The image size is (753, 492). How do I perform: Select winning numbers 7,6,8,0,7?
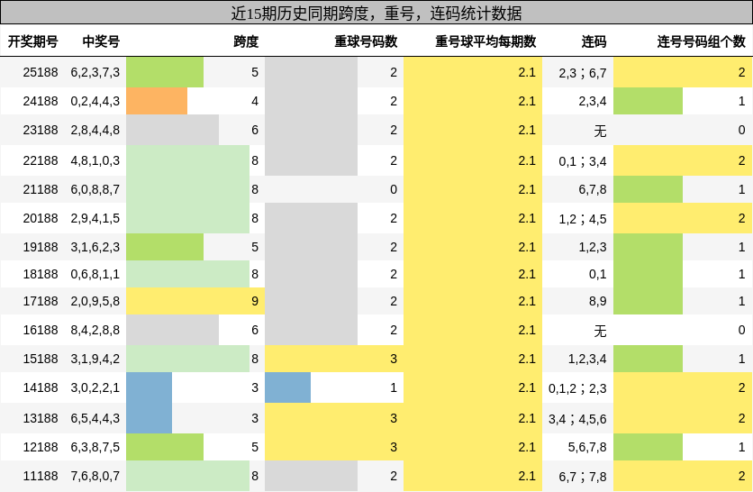click(x=95, y=476)
